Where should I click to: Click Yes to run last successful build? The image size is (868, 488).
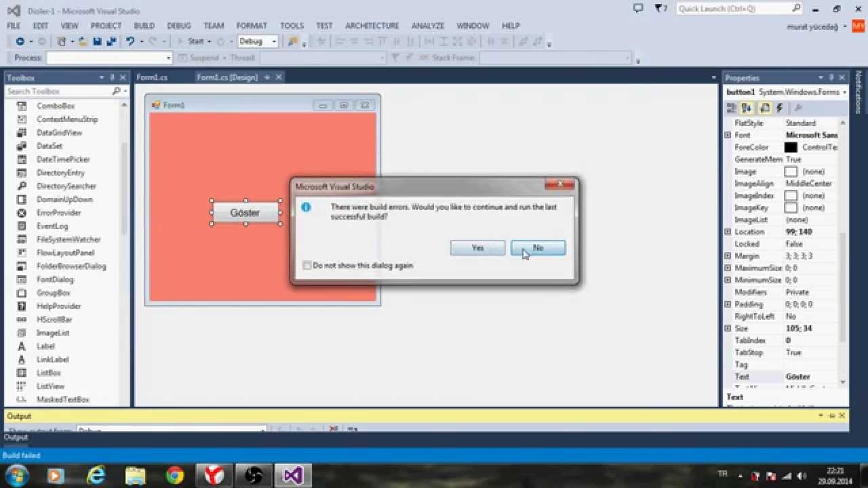pos(477,248)
